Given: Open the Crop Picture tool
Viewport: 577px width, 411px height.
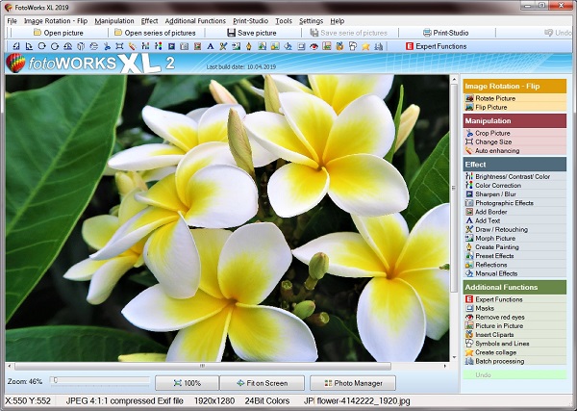Looking at the screenshot, I should (493, 133).
